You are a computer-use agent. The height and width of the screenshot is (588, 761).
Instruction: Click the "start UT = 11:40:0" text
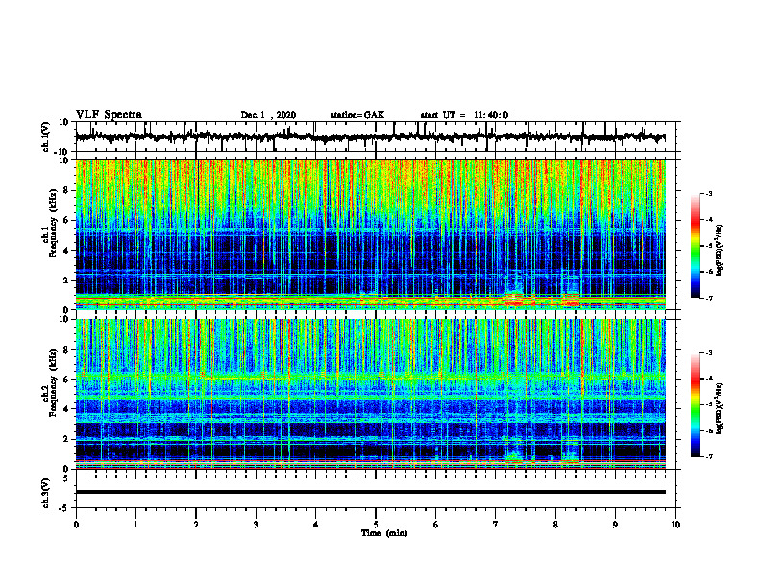[x=464, y=115]
